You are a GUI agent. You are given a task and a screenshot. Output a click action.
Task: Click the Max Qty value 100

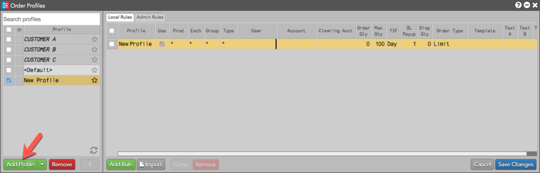point(378,44)
